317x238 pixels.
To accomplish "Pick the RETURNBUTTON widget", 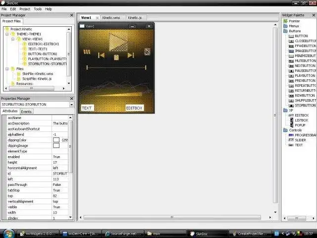I will pos(302,90).
